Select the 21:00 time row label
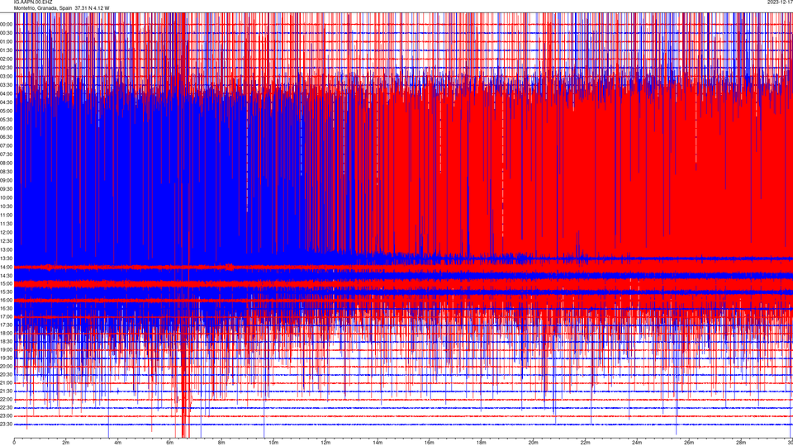Screen dimensions: 793x446 click(6, 382)
